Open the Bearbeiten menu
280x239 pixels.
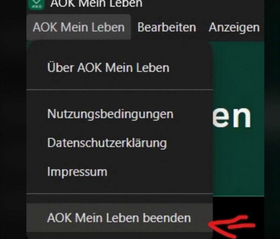click(167, 27)
